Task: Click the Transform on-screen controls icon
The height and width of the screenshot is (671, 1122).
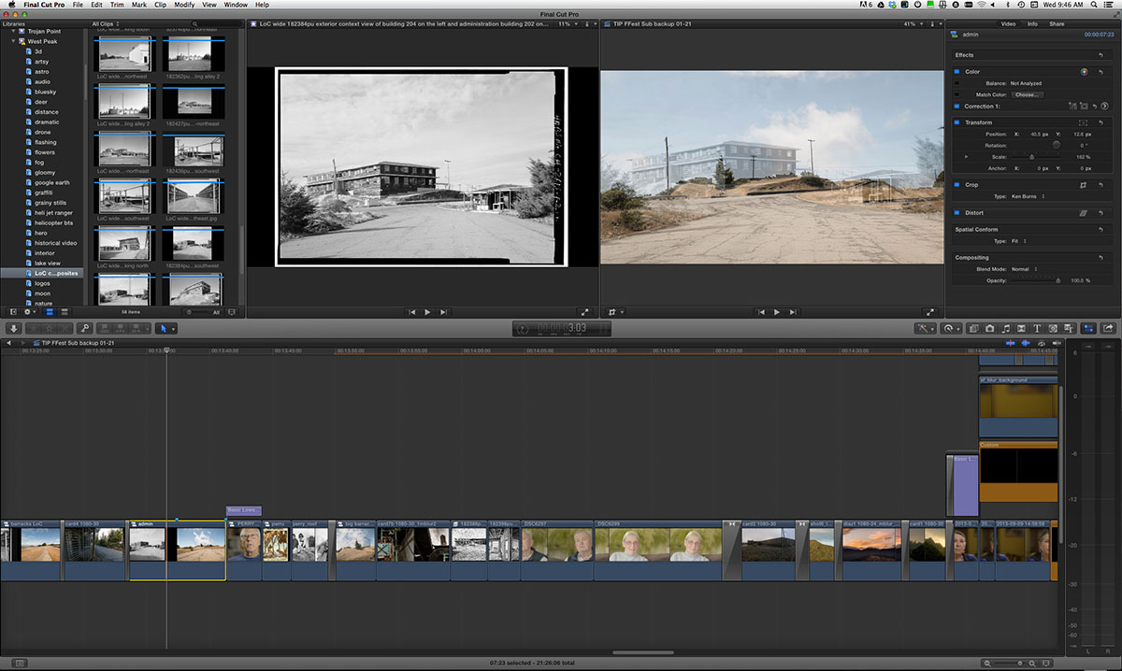Action: click(x=1084, y=122)
